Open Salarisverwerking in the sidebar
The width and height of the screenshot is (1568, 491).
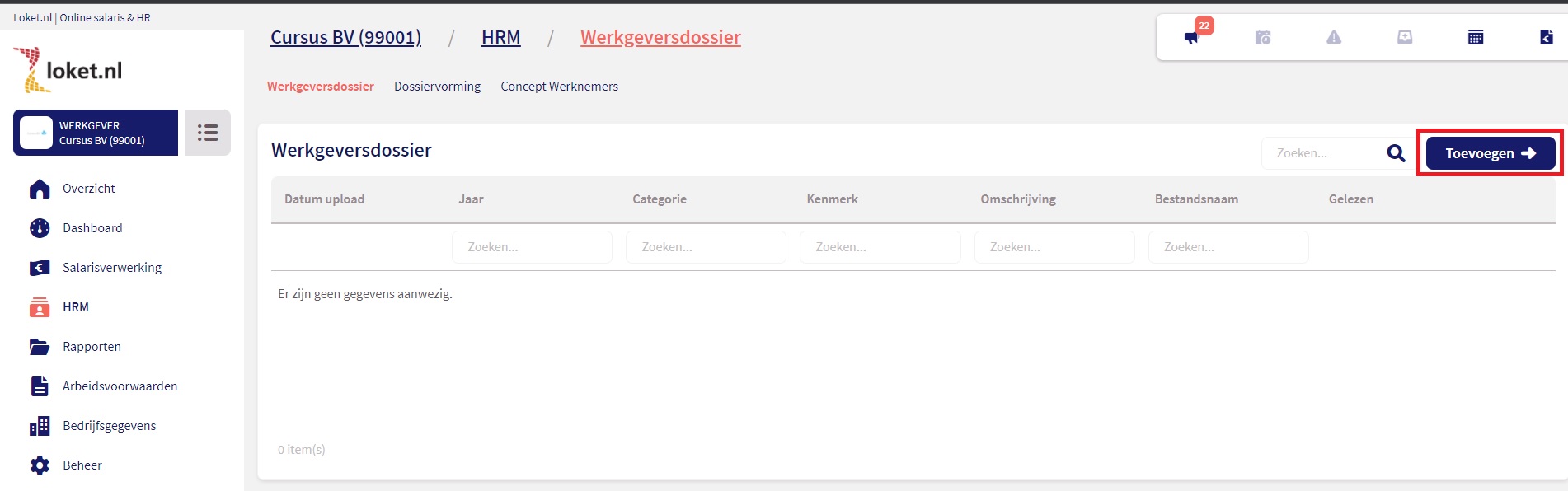point(112,268)
